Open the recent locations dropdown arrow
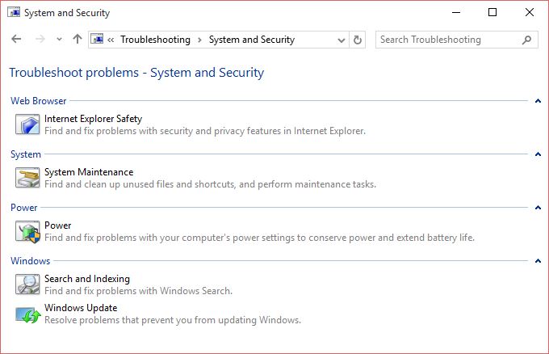 coord(59,40)
